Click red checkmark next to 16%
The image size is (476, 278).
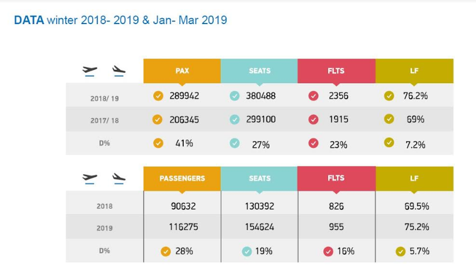pyautogui.click(x=328, y=251)
